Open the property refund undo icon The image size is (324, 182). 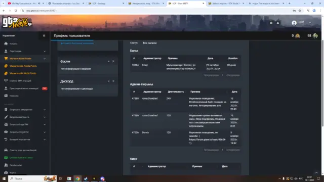click(6, 140)
